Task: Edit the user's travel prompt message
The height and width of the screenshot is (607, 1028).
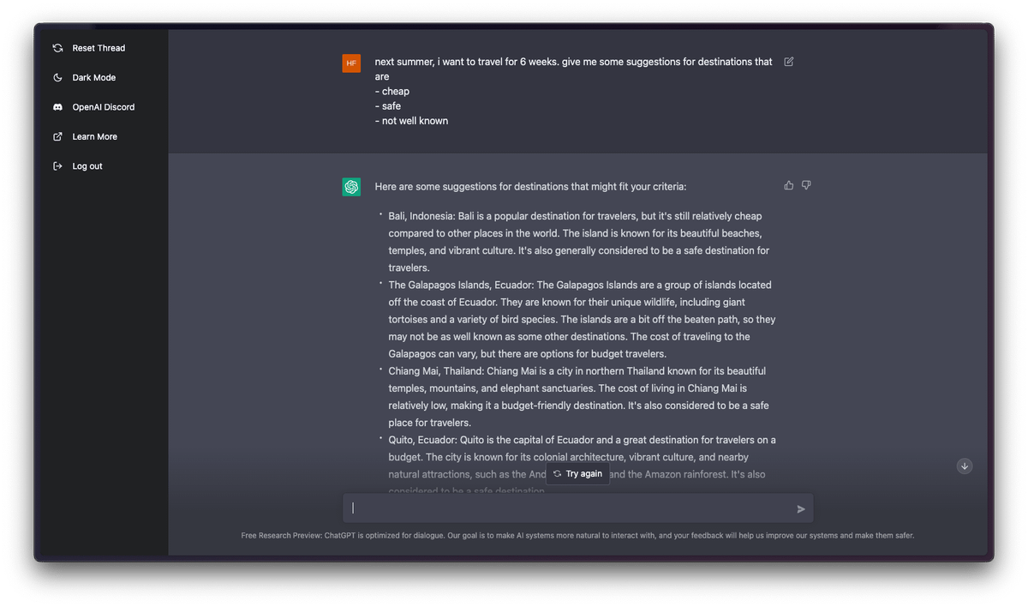Action: pos(789,62)
